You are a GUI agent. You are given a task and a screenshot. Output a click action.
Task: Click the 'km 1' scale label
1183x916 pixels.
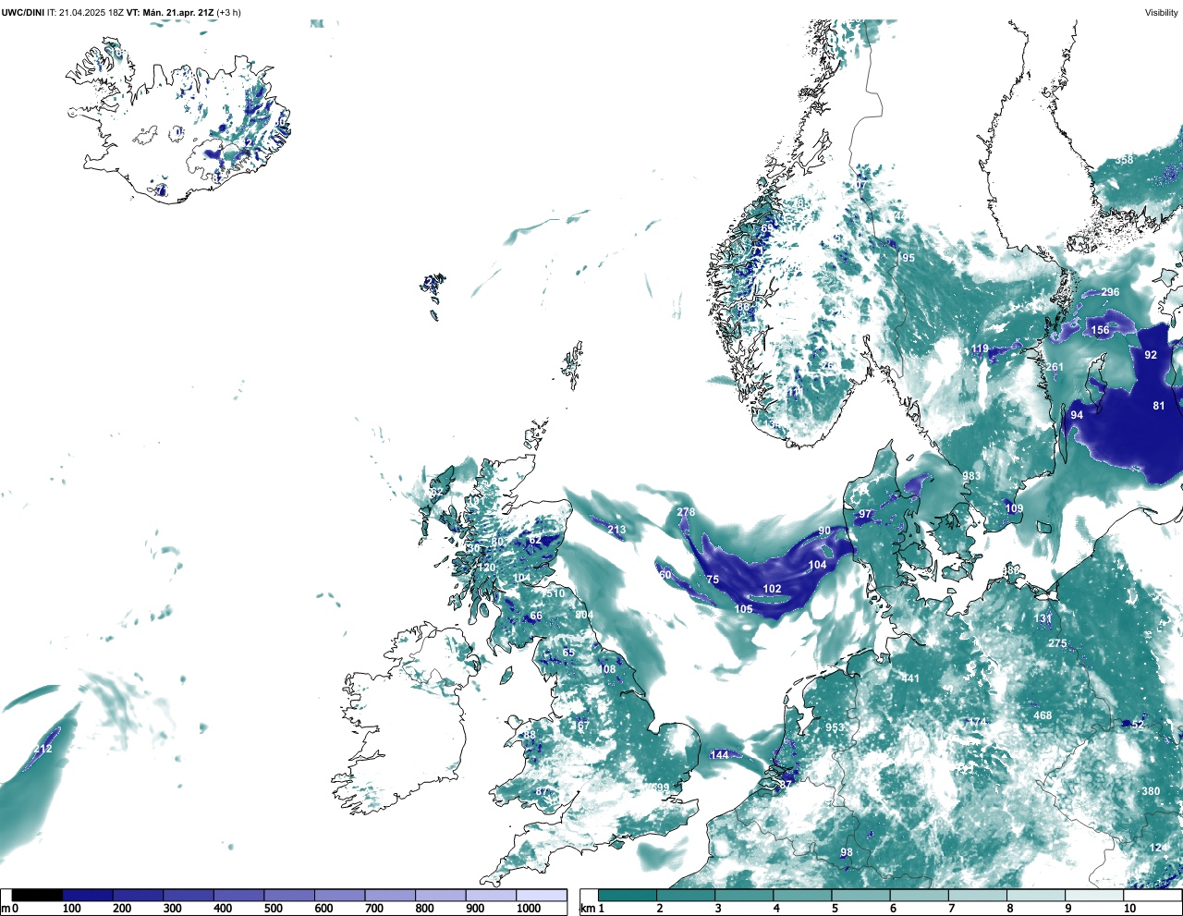tap(591, 909)
